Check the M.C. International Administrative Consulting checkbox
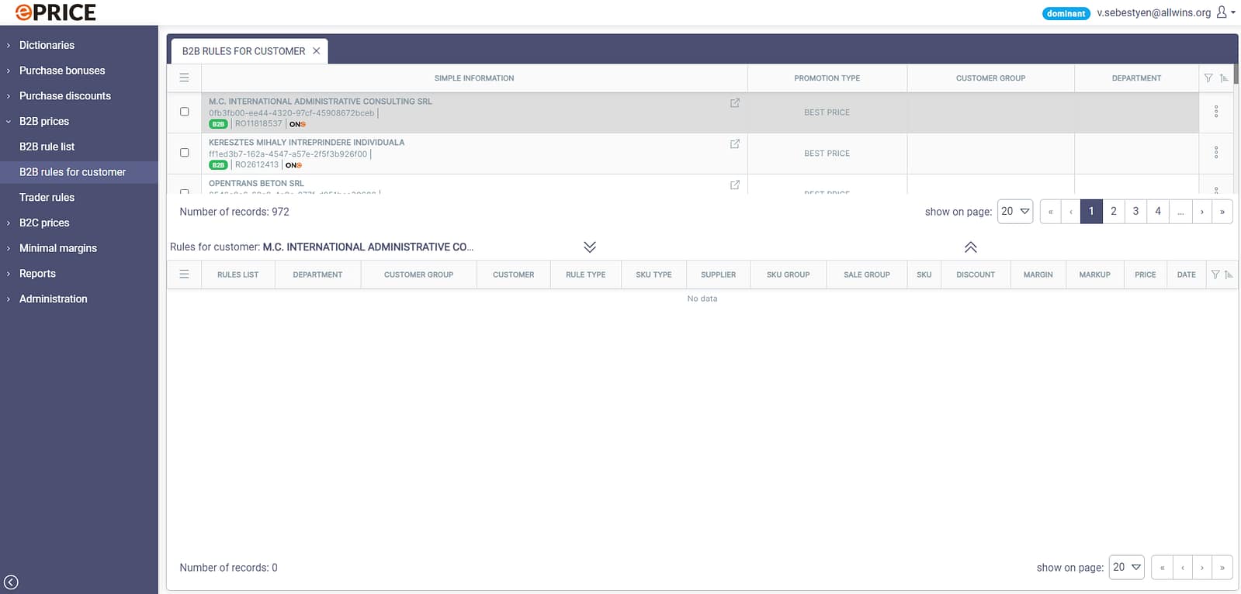This screenshot has width=1241, height=594. 185,112
